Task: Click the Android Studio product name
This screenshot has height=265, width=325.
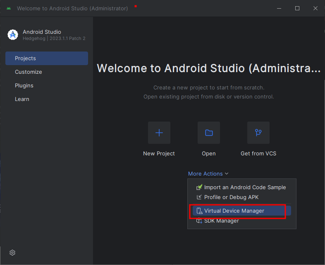Action: point(42,32)
